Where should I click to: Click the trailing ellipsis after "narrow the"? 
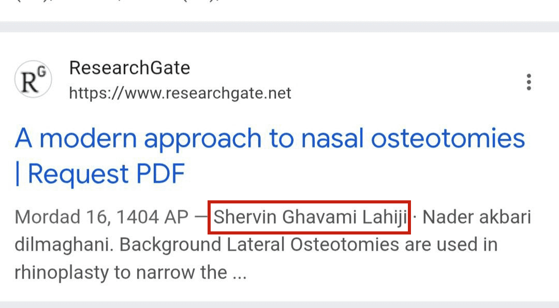click(239, 273)
